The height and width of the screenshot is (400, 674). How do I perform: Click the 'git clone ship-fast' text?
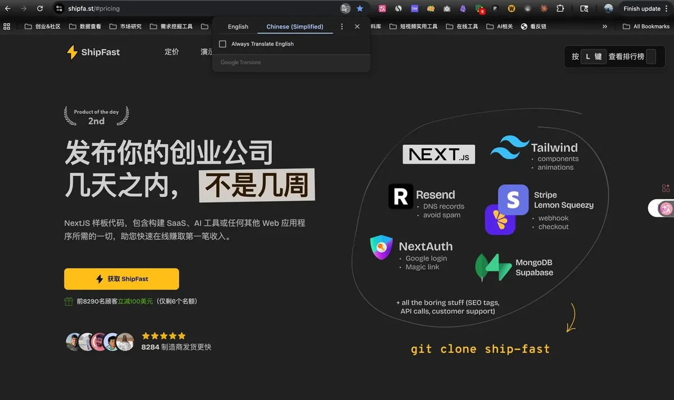tap(480, 349)
